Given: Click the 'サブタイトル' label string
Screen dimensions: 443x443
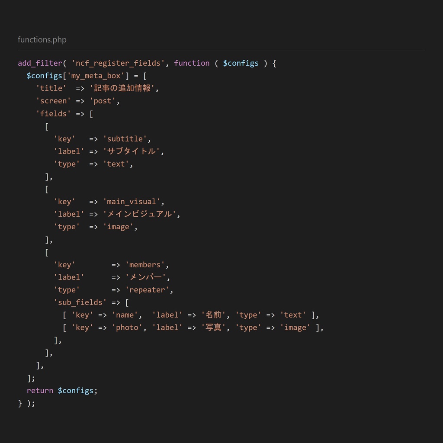Looking at the screenshot, I should pos(131,151).
